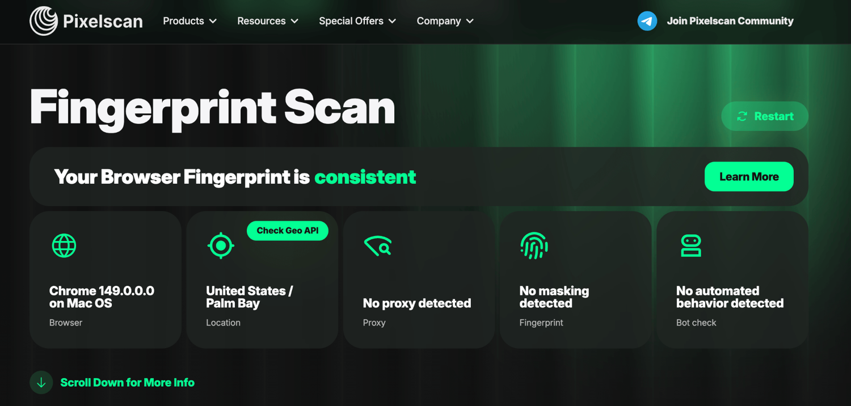Click 'Chrome 149.0.0.0 on Mac OS' text
The height and width of the screenshot is (406, 851).
(102, 297)
